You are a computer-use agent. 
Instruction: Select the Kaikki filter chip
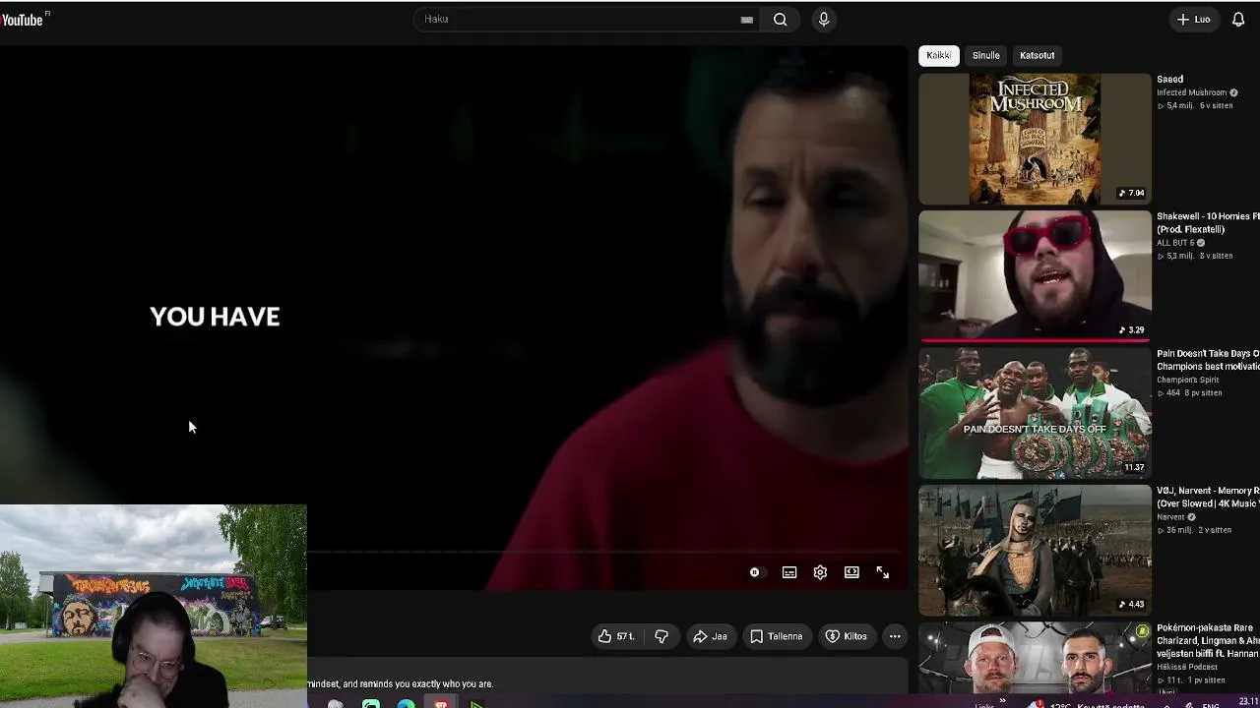(x=938, y=55)
